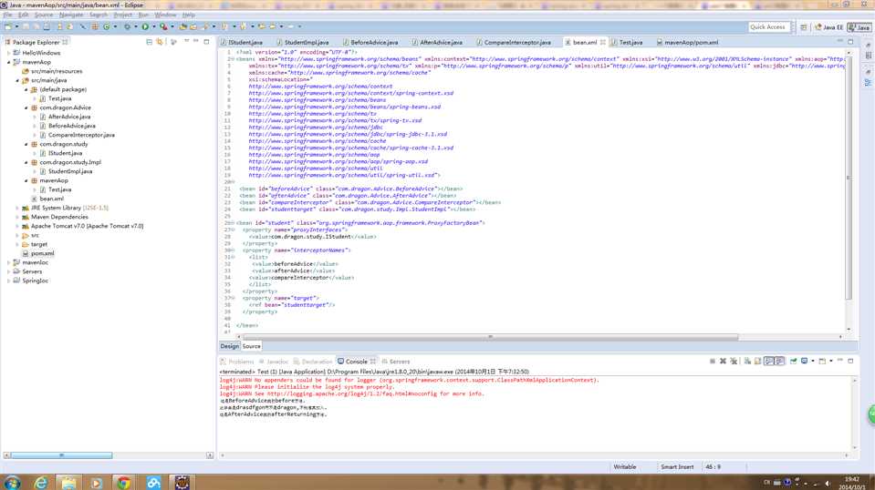Click the Package Explorer horizontal scrollbar
Viewport: 875px width, 490px height.
tap(61, 455)
